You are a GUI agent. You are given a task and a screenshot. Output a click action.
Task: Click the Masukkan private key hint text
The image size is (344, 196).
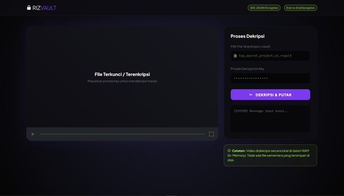[x=122, y=81]
